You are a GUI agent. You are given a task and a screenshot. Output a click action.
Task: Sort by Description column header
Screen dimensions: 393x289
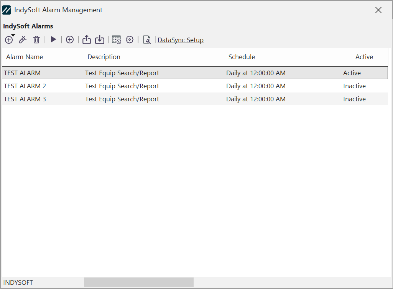tap(104, 57)
